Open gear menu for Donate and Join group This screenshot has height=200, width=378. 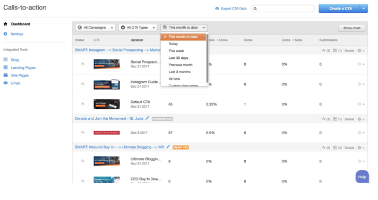click(361, 119)
